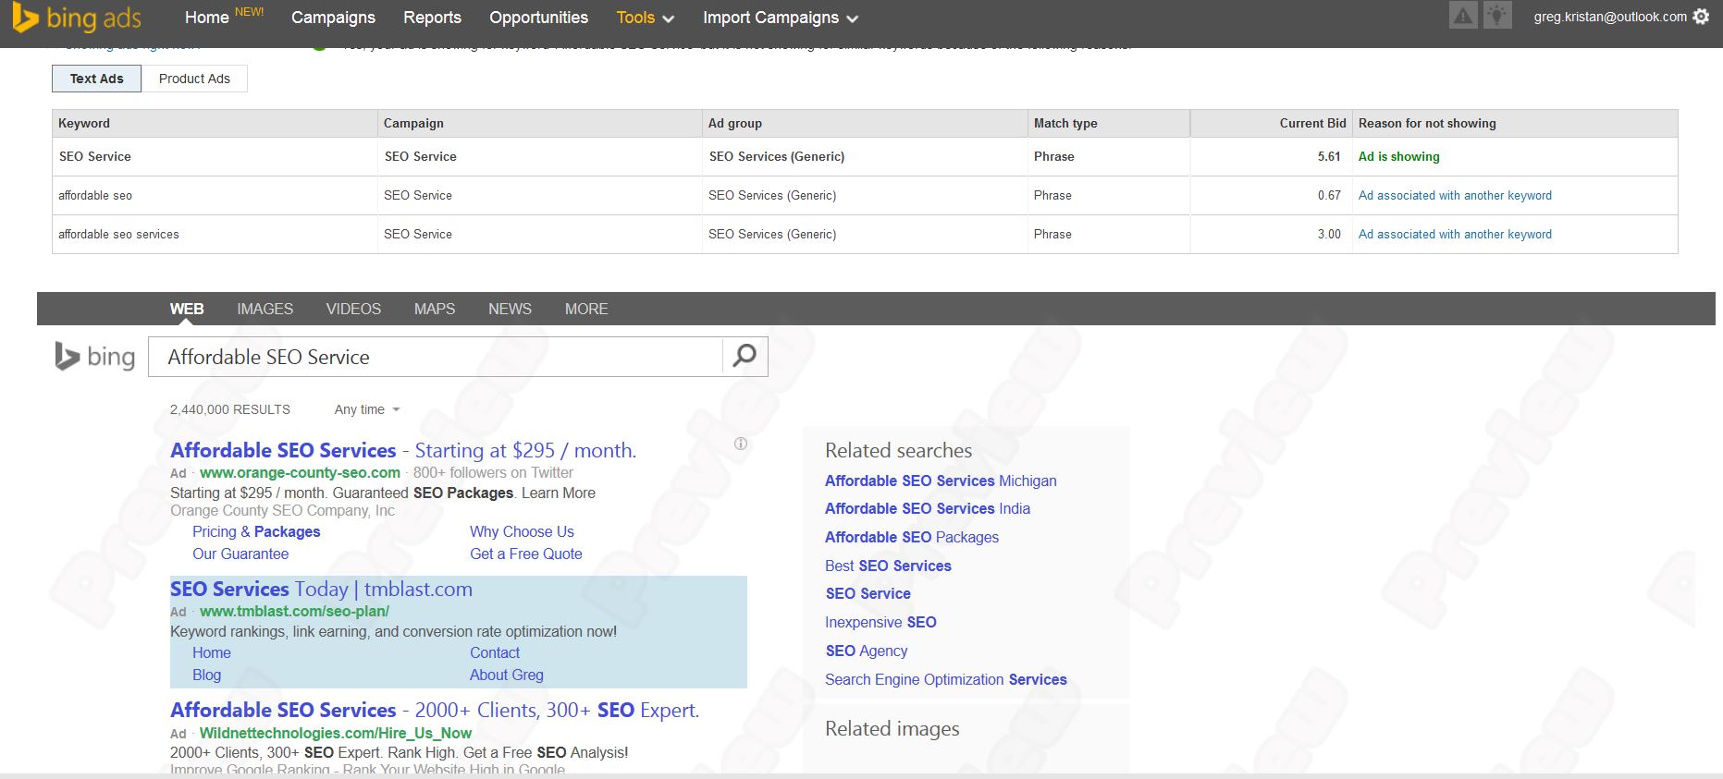Click the account email greg.kristan@outlook.com
1723x779 pixels.
(x=1610, y=17)
